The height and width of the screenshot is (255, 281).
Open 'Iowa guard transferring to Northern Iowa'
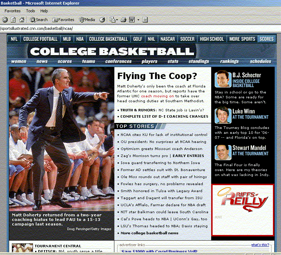pos(160,163)
